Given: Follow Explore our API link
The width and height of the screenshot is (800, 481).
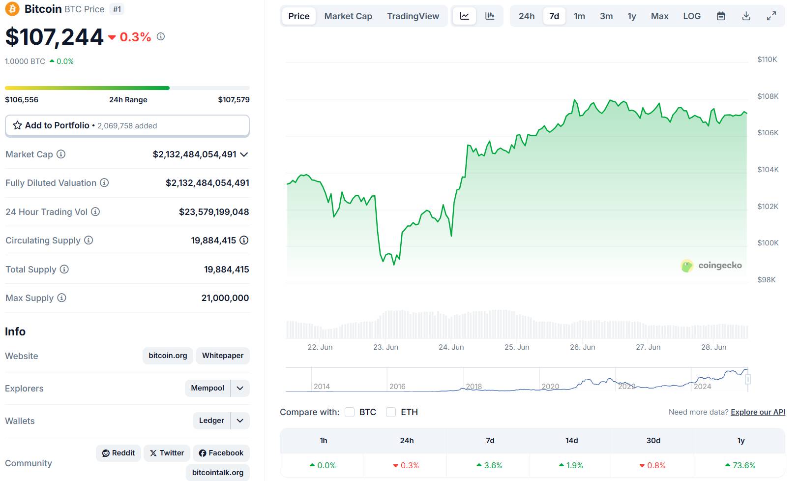Looking at the screenshot, I should tap(758, 412).
